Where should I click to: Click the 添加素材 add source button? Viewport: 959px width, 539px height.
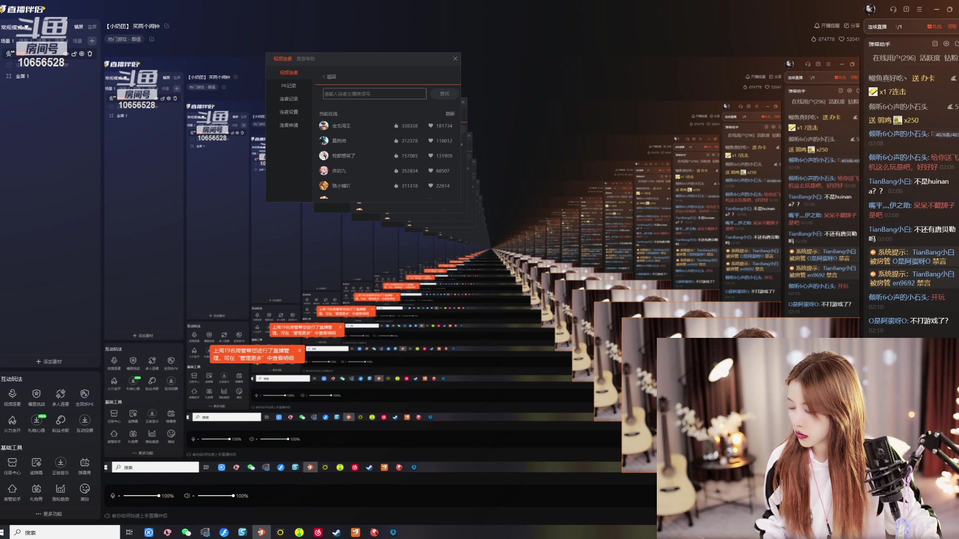pyautogui.click(x=49, y=361)
